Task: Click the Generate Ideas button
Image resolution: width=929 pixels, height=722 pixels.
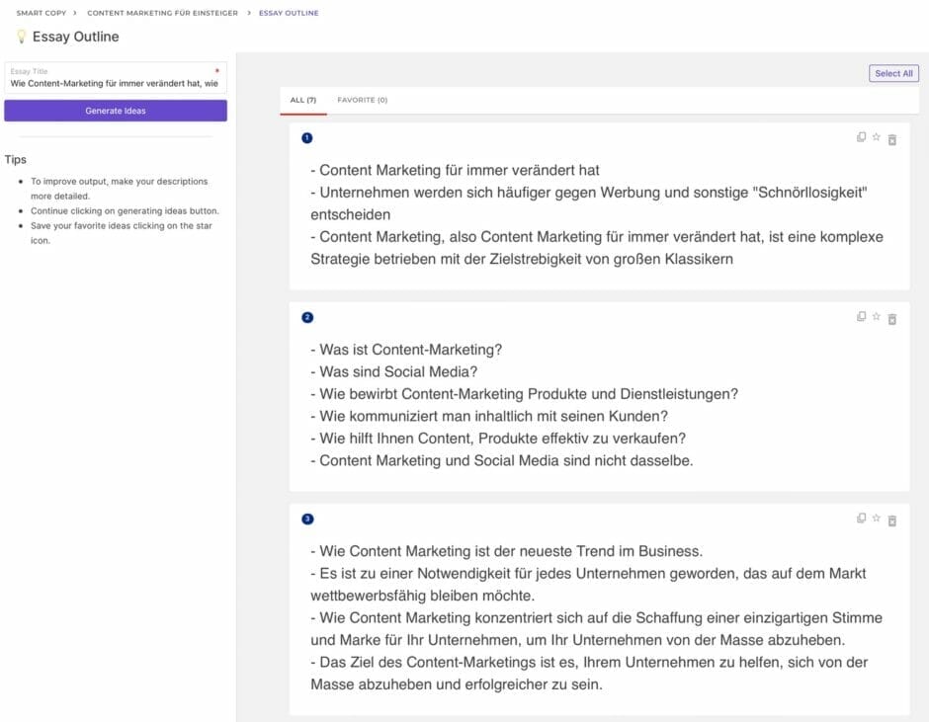Action: point(116,111)
